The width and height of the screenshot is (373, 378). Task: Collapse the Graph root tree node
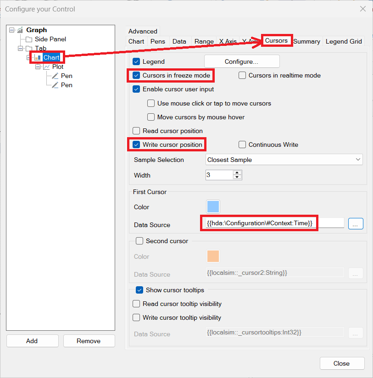(x=11, y=30)
